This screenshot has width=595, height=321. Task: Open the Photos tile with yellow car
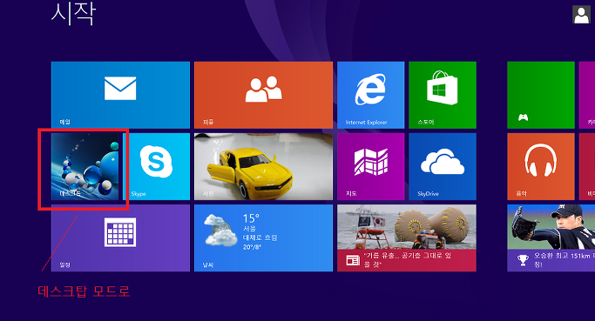coord(263,166)
